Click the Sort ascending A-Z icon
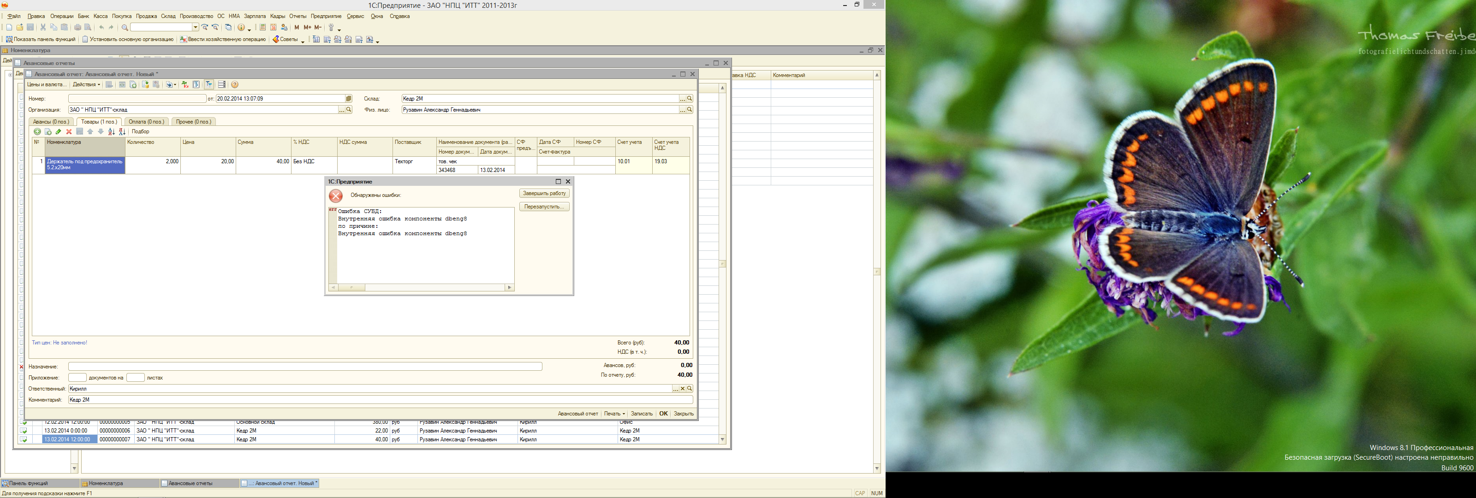Viewport: 1476px width, 498px height. pyautogui.click(x=112, y=132)
